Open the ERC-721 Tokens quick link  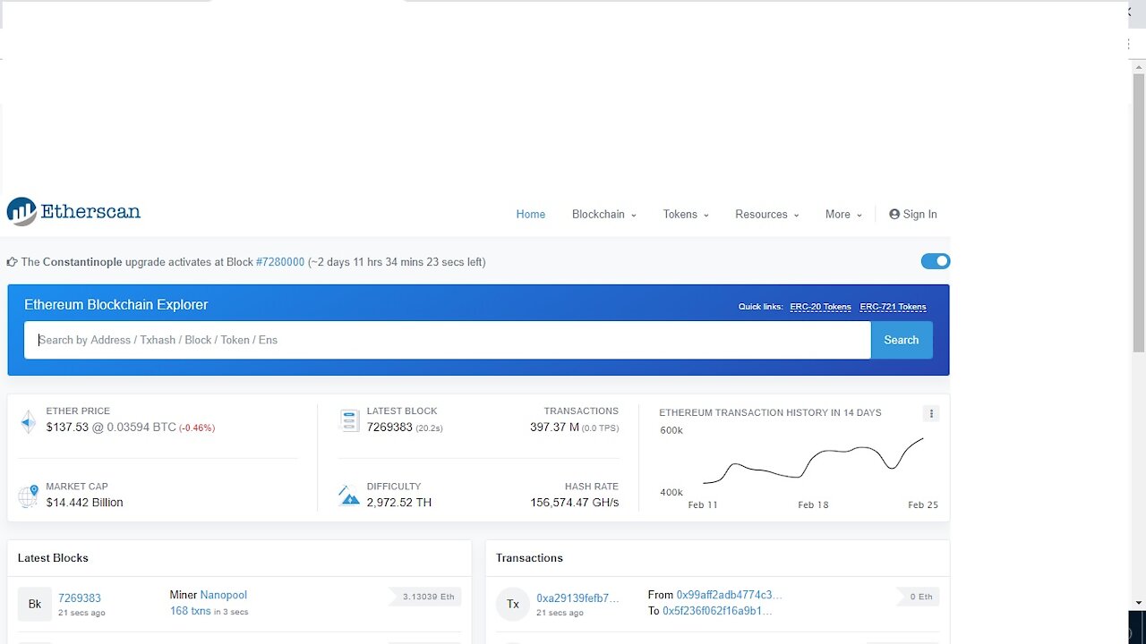[x=893, y=307]
